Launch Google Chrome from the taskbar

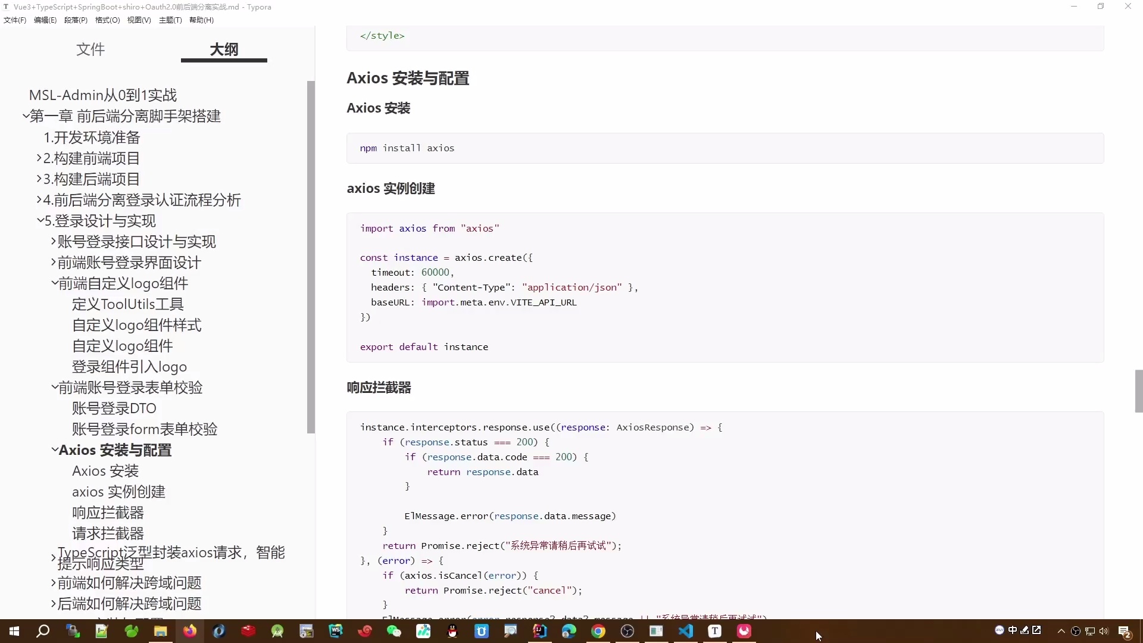click(x=598, y=632)
